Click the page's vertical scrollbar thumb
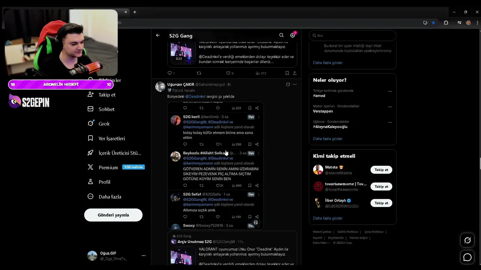Image resolution: width=481 pixels, height=270 pixels. [480, 164]
